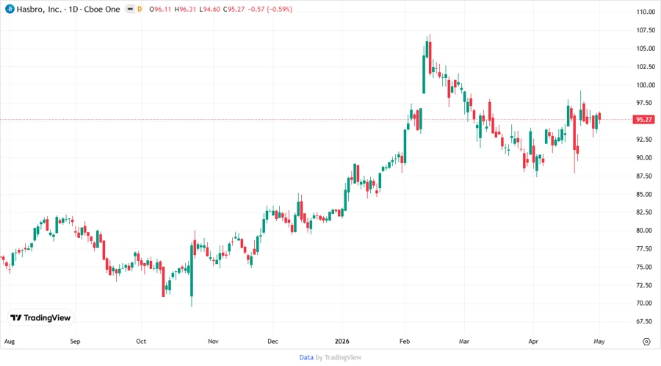Click the 105.00 price axis label

click(646, 49)
